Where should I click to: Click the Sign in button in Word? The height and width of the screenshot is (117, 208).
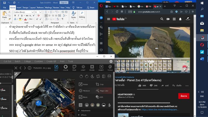pos(64,2)
